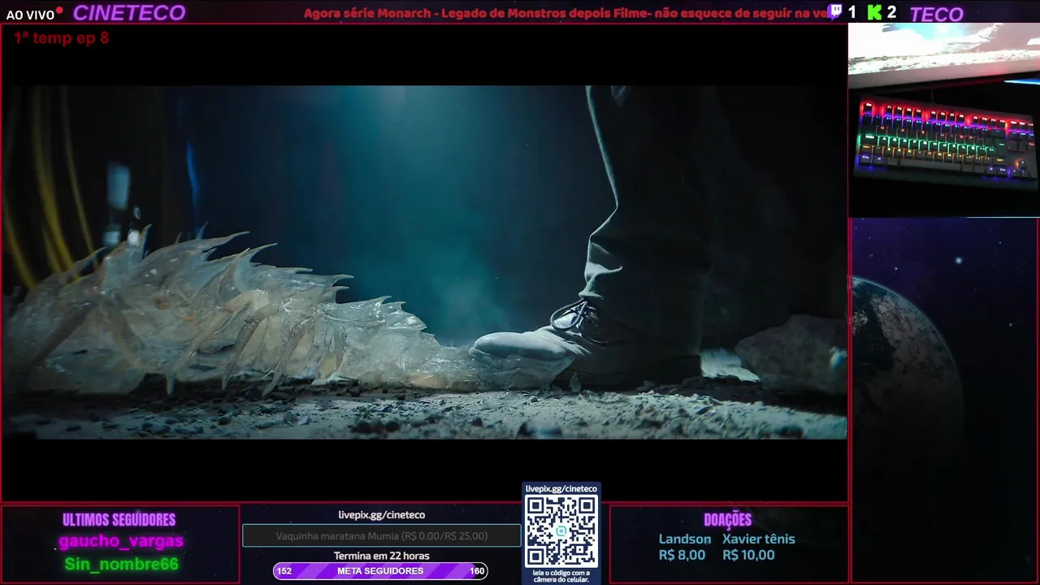Click the red live indicator dot
1040x585 pixels.
[x=59, y=11]
